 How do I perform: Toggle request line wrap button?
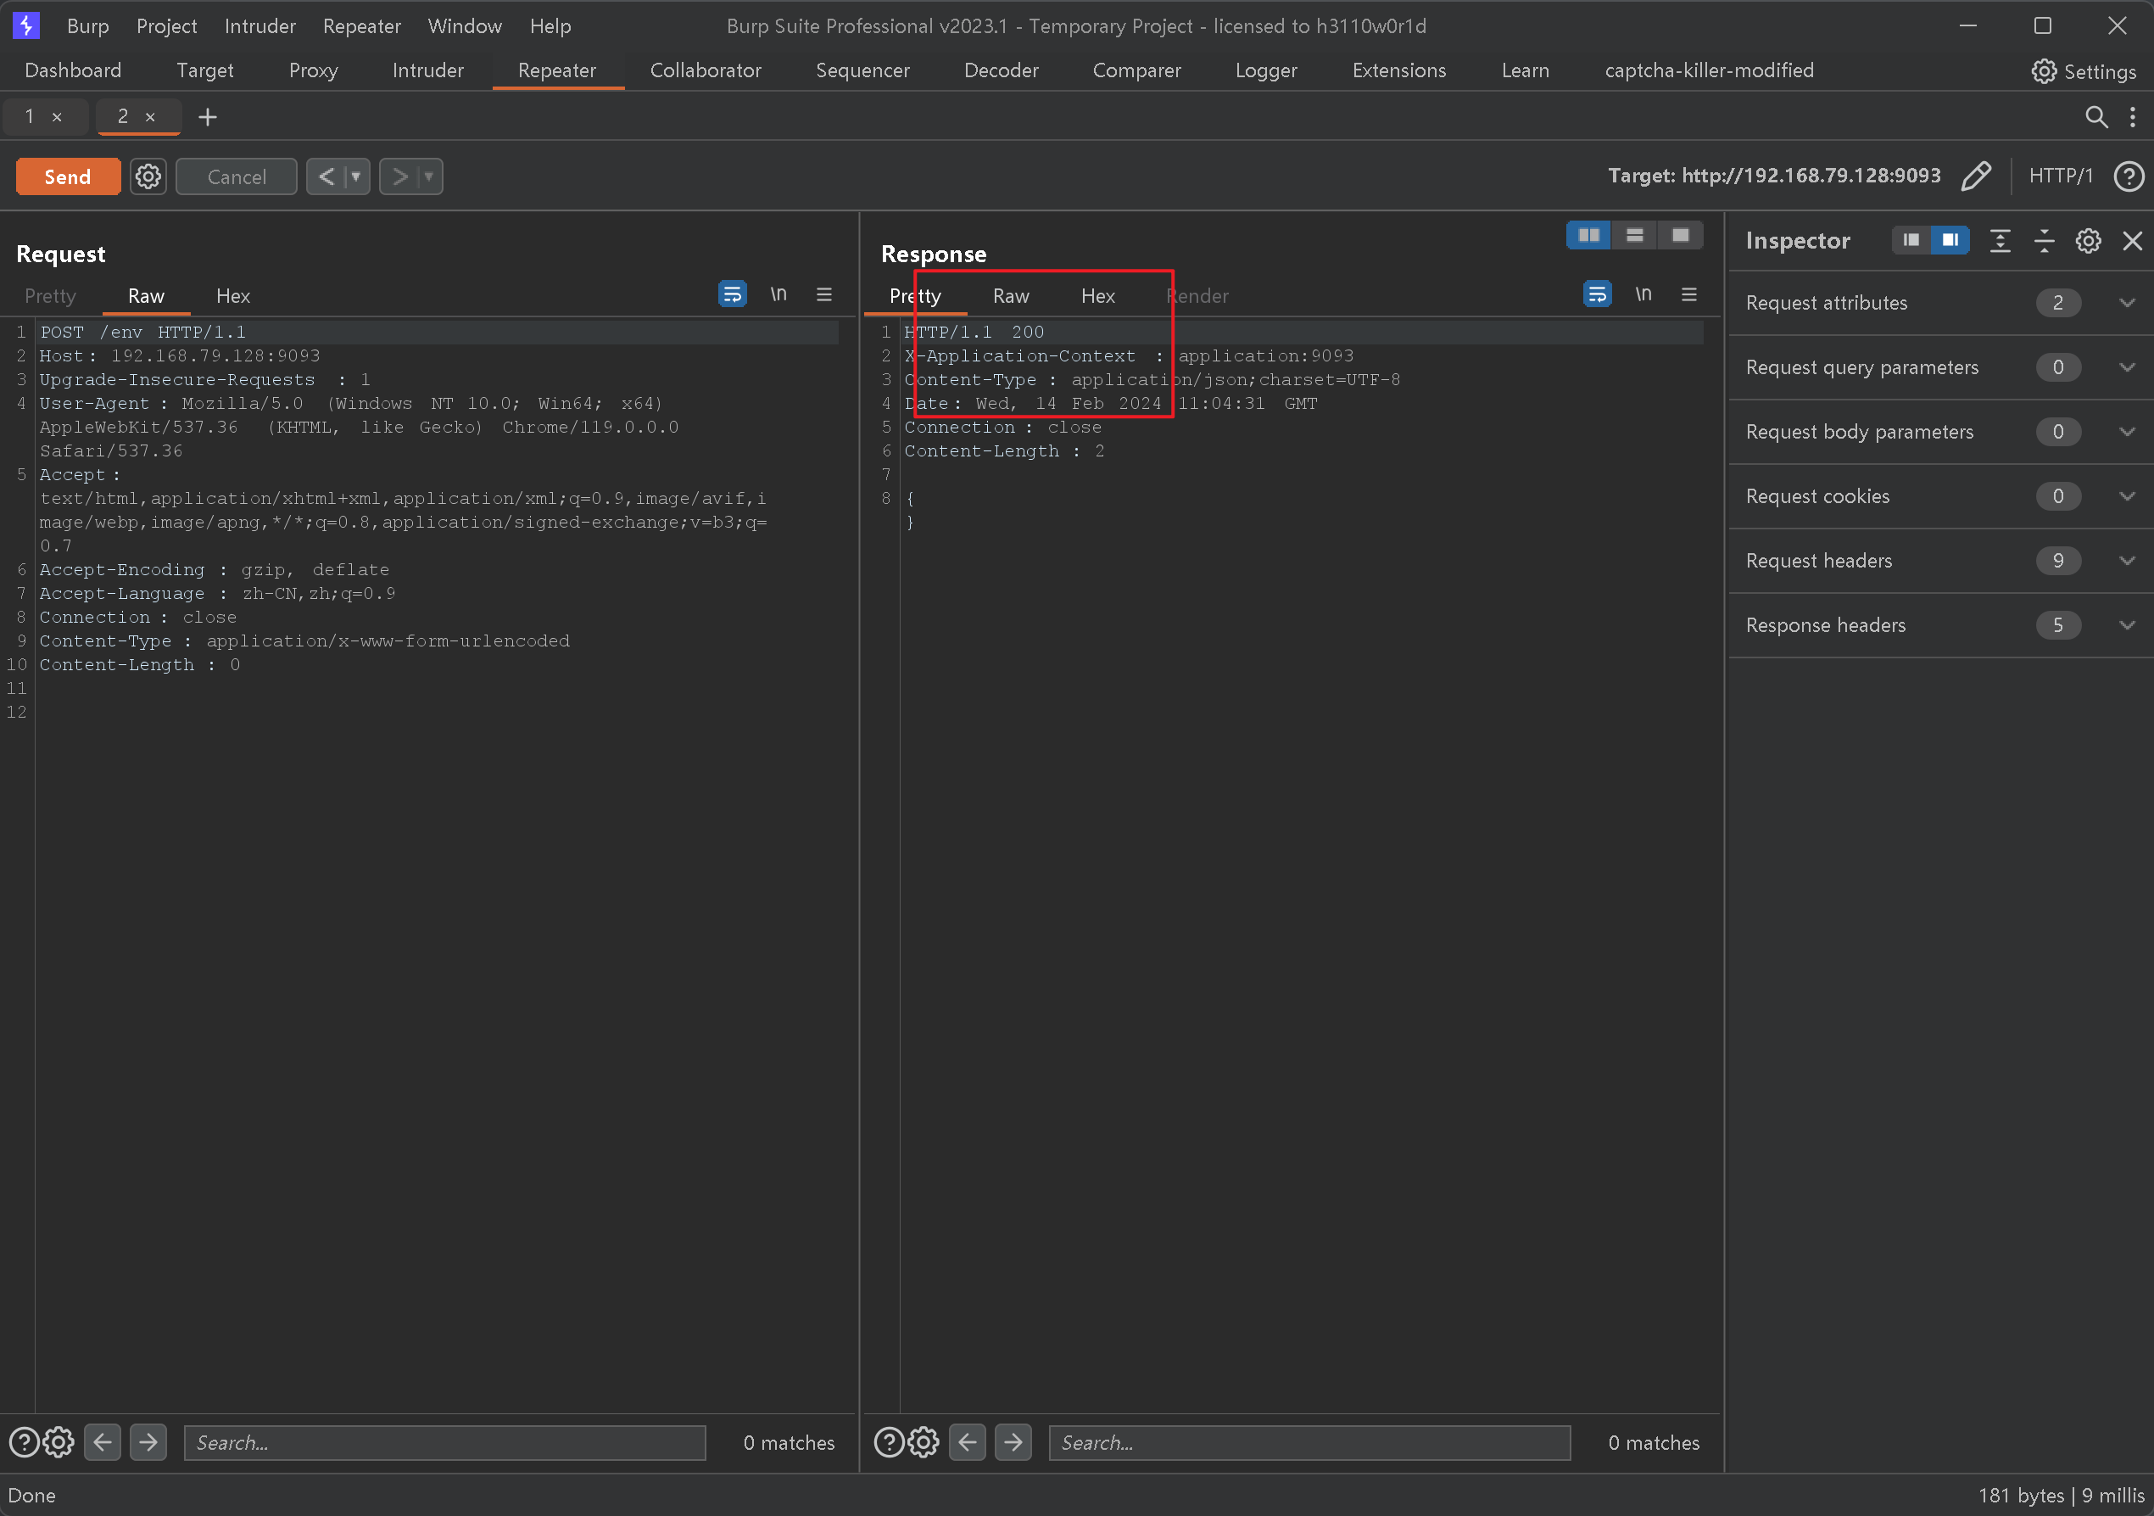[732, 294]
